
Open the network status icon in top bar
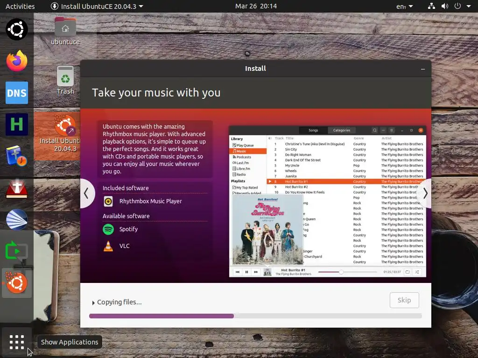coord(431,6)
